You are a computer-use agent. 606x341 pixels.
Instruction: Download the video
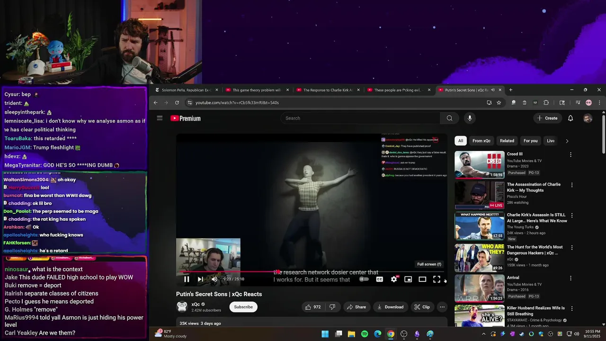tap(390, 307)
